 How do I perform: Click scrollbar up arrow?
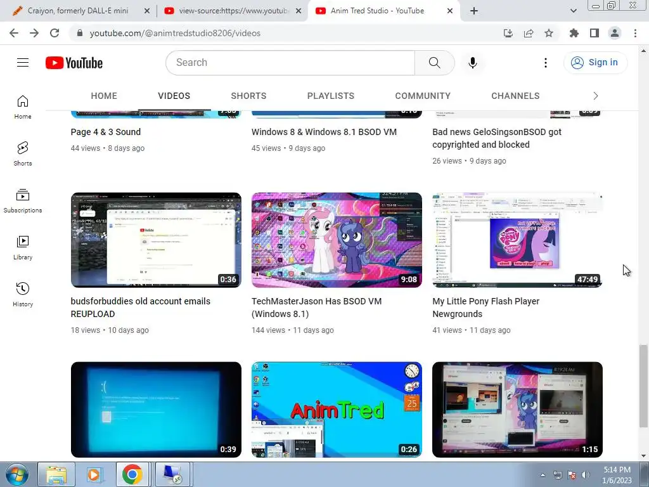pyautogui.click(x=643, y=51)
